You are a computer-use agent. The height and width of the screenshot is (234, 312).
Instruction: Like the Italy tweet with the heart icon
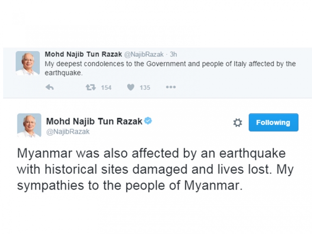click(x=130, y=87)
